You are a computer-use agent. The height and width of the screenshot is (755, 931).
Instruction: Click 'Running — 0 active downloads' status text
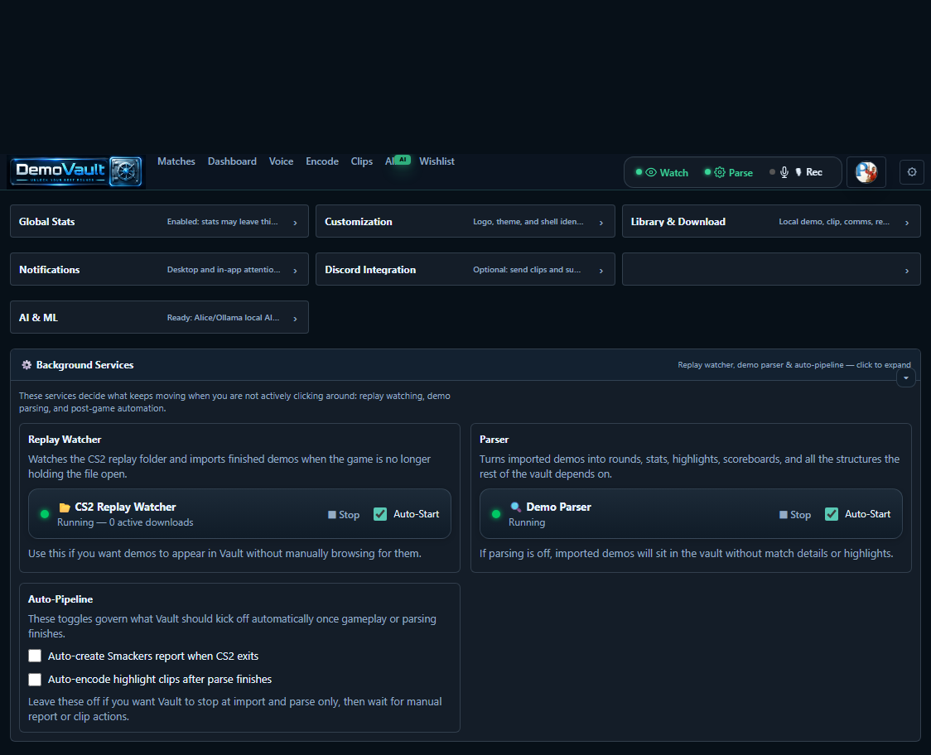click(x=125, y=522)
